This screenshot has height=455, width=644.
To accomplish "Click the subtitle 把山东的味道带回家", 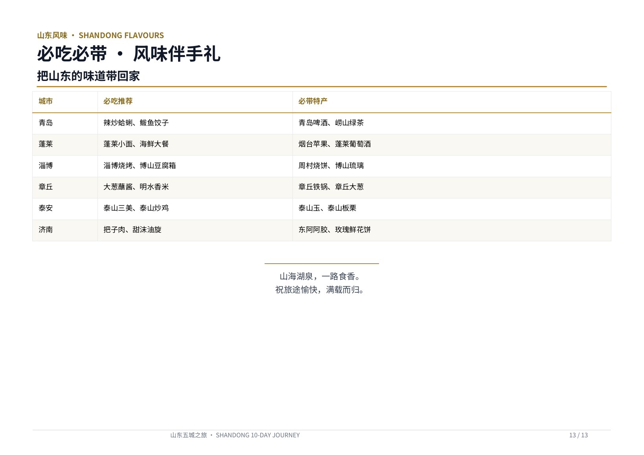I will coord(88,76).
